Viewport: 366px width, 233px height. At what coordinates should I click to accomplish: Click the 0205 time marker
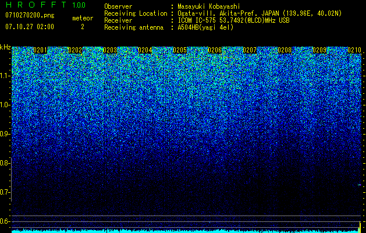point(180,50)
